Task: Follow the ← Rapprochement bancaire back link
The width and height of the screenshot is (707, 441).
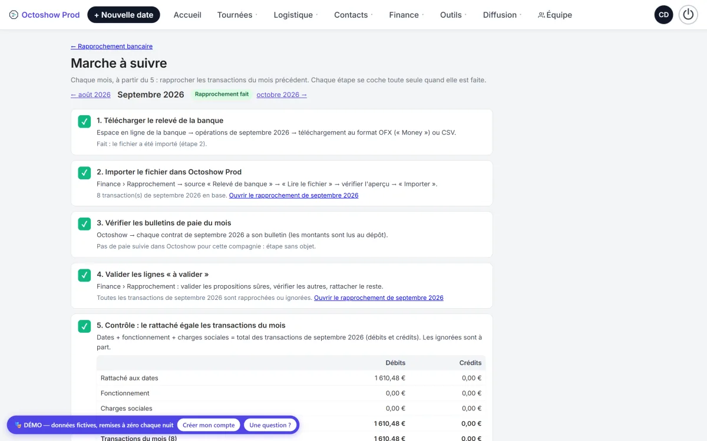Action: [x=112, y=46]
